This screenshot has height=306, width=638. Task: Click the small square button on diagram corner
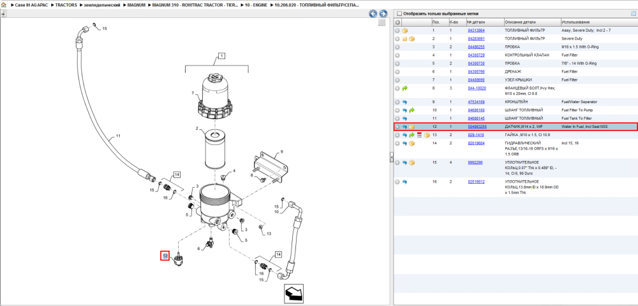coord(382,23)
